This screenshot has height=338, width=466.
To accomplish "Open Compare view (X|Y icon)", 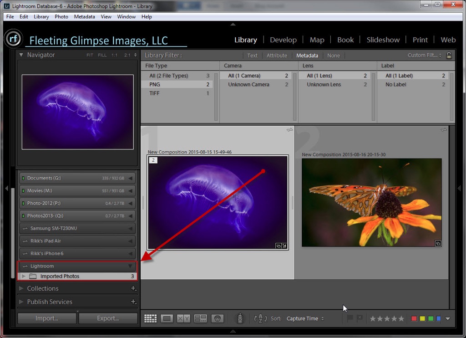I will coord(183,318).
